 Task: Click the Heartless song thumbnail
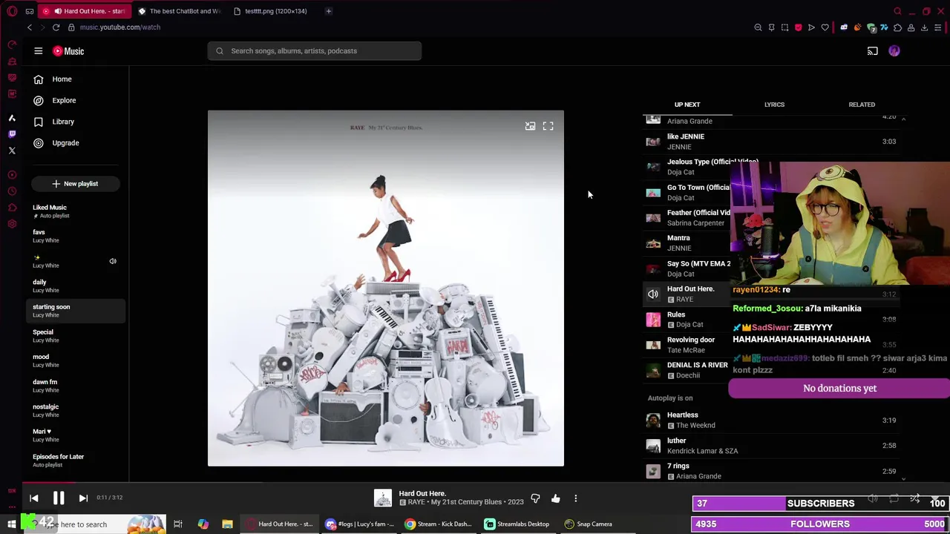[653, 421]
